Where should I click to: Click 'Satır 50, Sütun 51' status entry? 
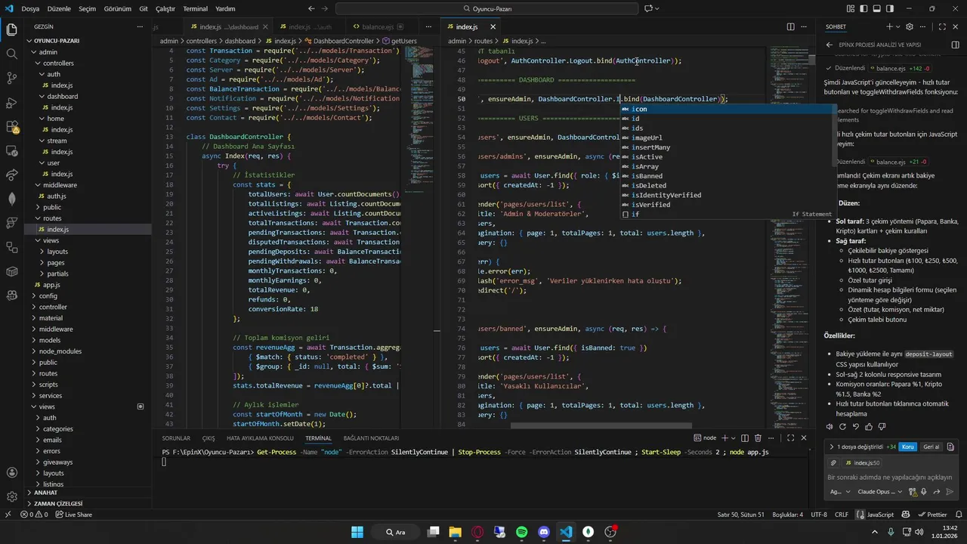pyautogui.click(x=740, y=515)
